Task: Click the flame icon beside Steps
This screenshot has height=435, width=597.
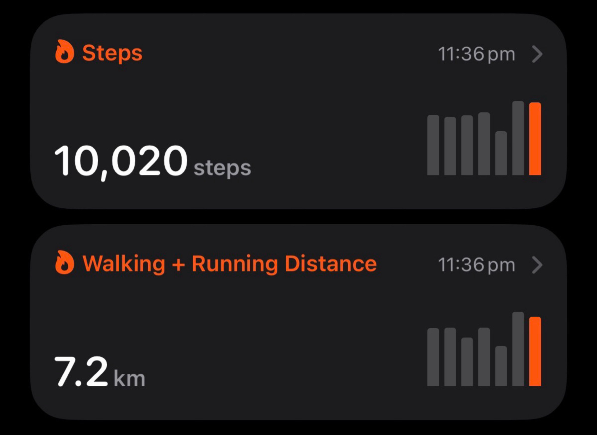Action: click(x=65, y=53)
